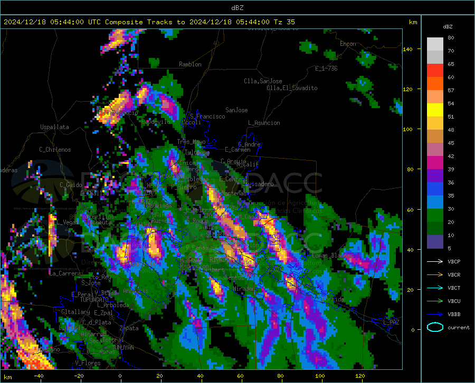Click the '100' tick on bottom axis
This screenshot has height=383, width=475.
320,376
